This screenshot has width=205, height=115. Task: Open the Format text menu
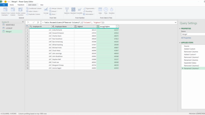pos(46,11)
